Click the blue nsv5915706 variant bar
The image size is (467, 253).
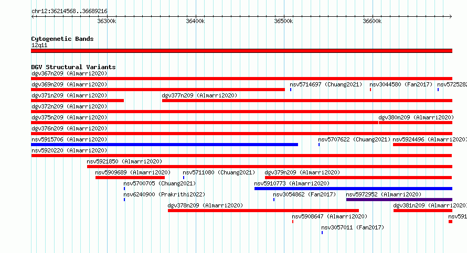coord(164,145)
